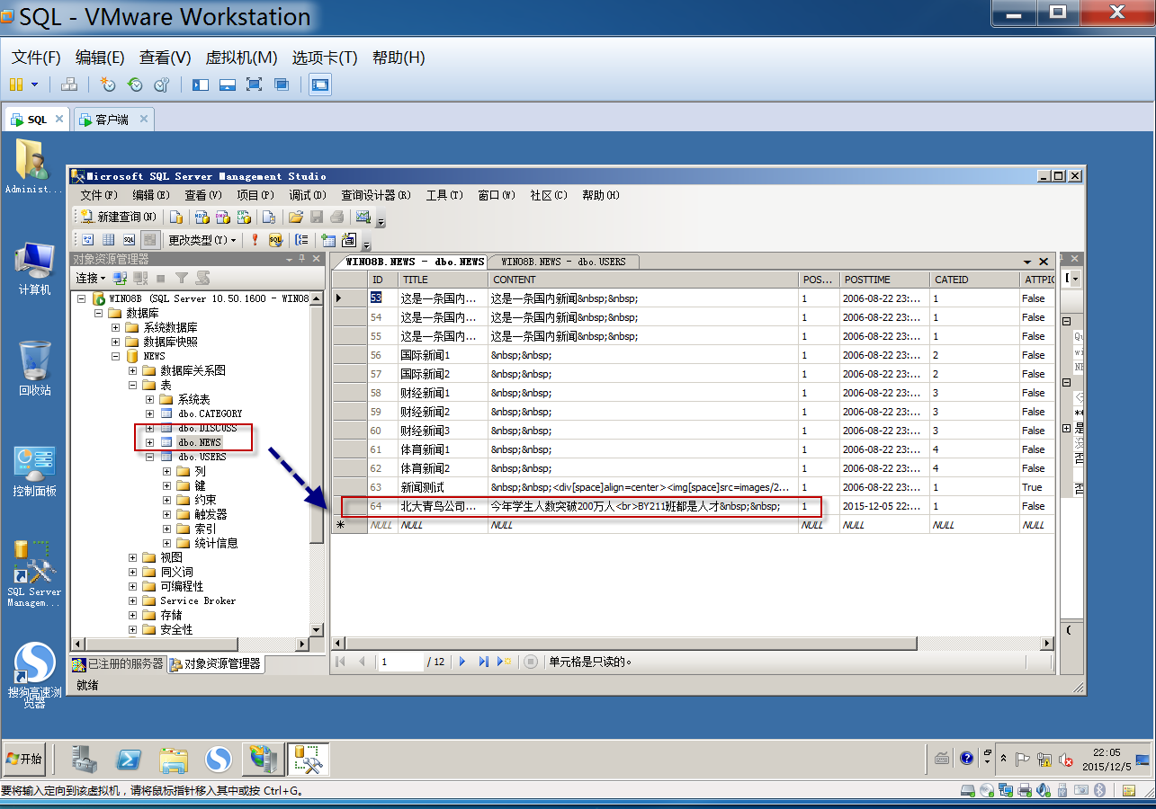Click the 新建查询 new query button
This screenshot has height=809, width=1156.
(118, 217)
